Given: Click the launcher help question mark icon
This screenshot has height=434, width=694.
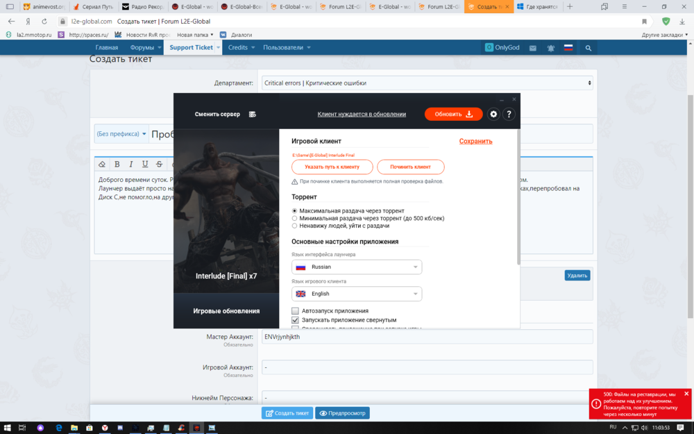Looking at the screenshot, I should point(509,115).
